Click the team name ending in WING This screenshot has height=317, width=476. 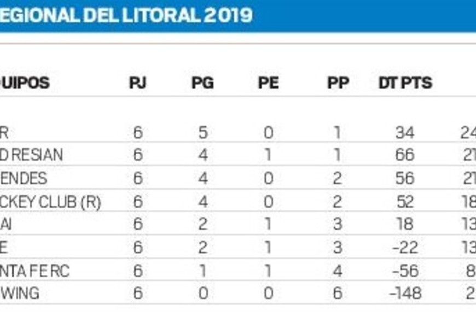(x=20, y=293)
